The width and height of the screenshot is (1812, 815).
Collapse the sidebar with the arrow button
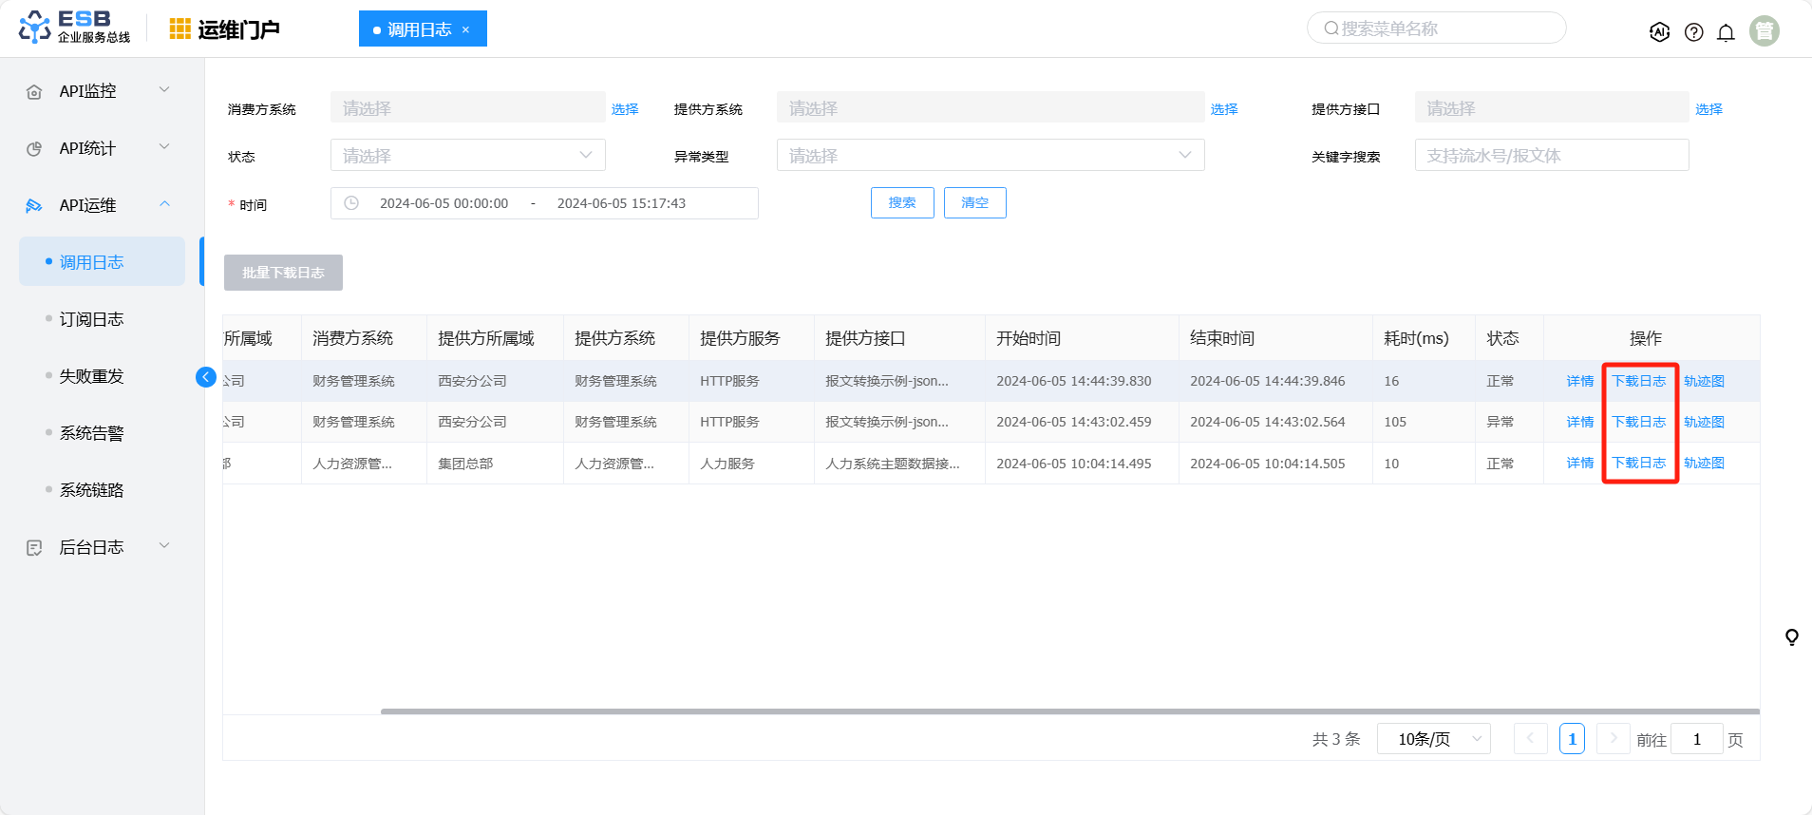pyautogui.click(x=206, y=377)
